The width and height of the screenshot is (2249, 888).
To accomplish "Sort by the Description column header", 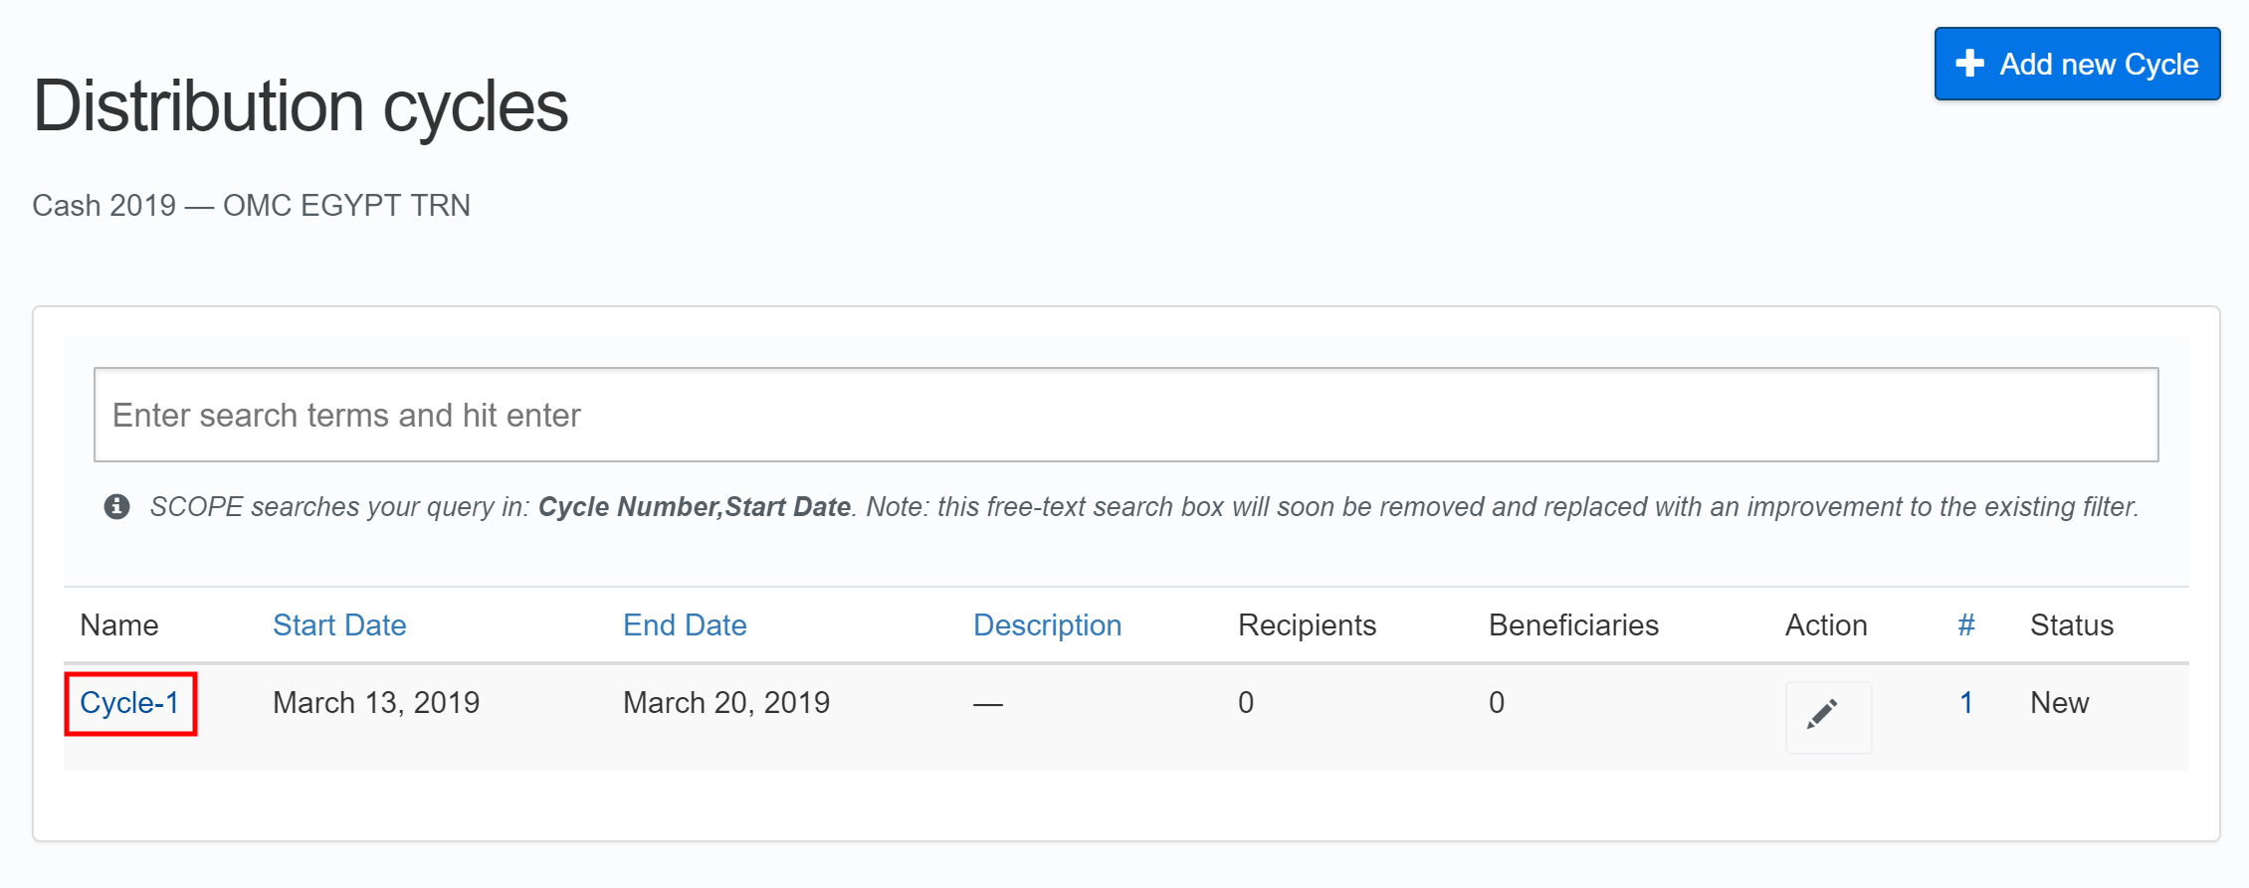I will [x=1047, y=625].
